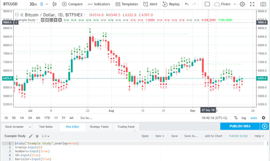This screenshot has width=270, height=161.
Task: Open dropdown next to BITFINEX title
Action: (x=85, y=15)
